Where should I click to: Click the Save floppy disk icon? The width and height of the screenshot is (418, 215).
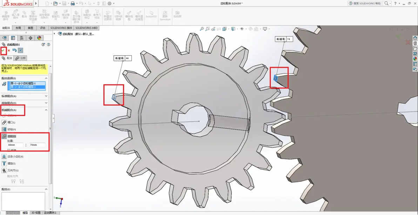(x=64, y=3)
